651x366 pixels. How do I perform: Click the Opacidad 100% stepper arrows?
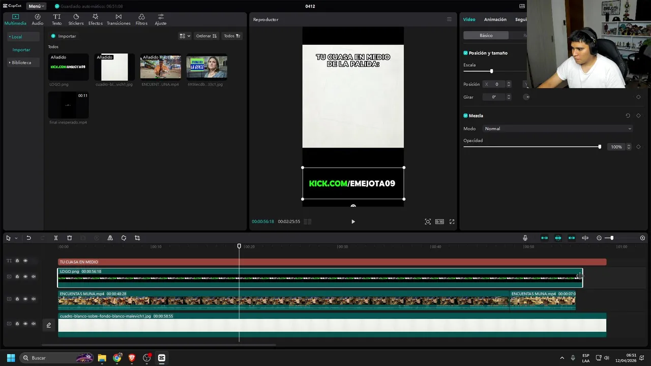[629, 147]
